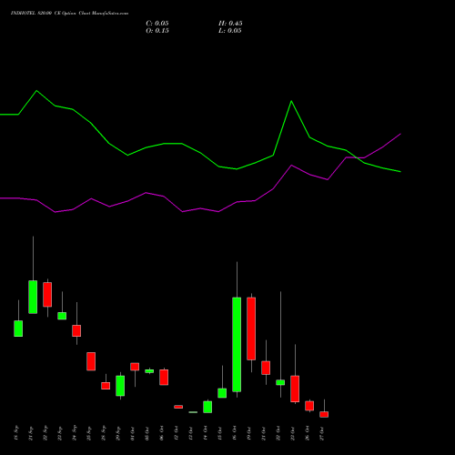This screenshot has width=455, height=455.
Task: Select the open value O: 0.15
Action: coord(157,31)
